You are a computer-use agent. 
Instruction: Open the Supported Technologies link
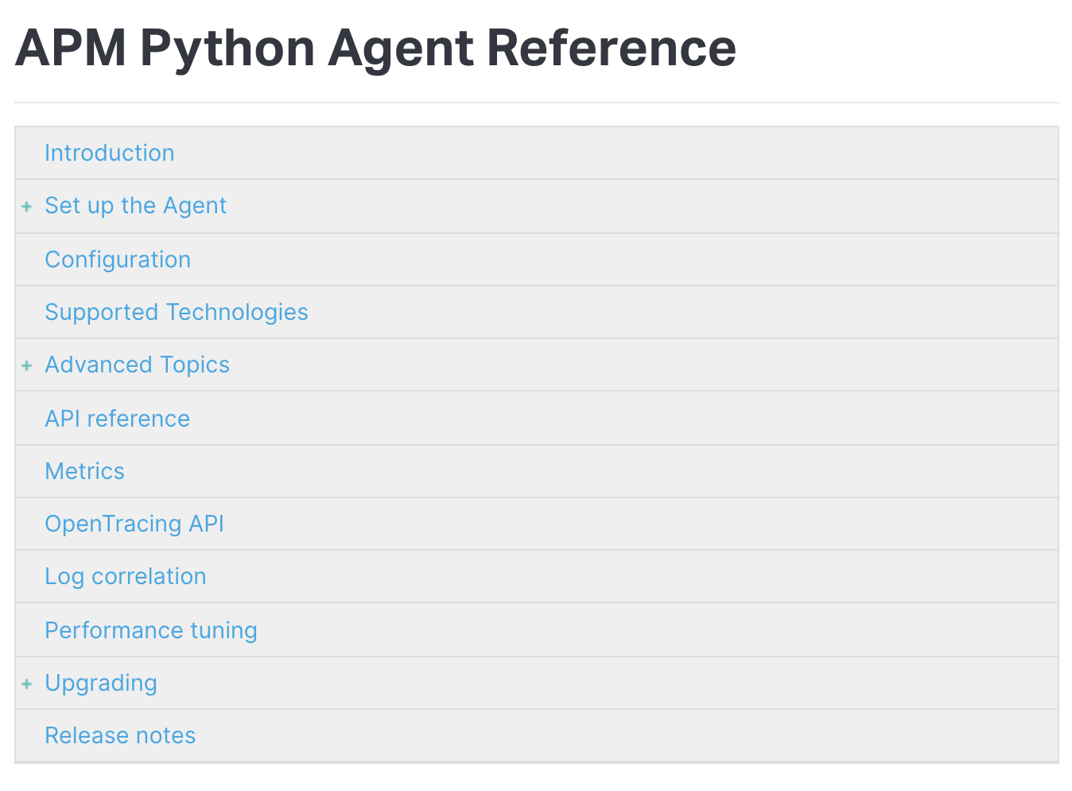point(176,312)
